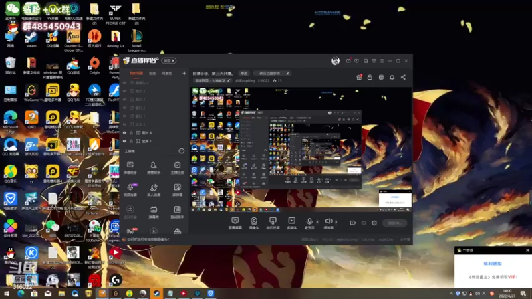Click the start streaming button
This screenshot has width=532, height=299.
394,223
